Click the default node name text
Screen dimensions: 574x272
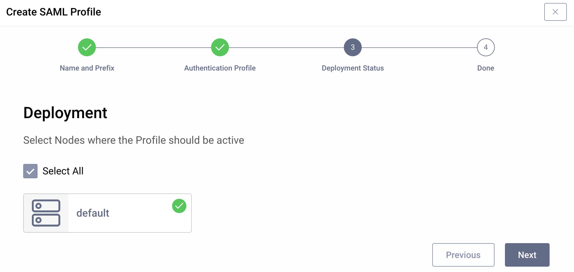pyautogui.click(x=93, y=213)
